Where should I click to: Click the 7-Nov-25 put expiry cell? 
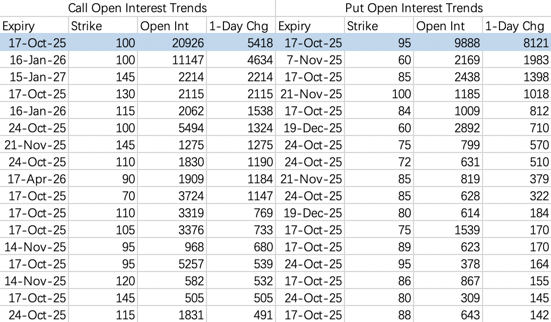point(313,60)
